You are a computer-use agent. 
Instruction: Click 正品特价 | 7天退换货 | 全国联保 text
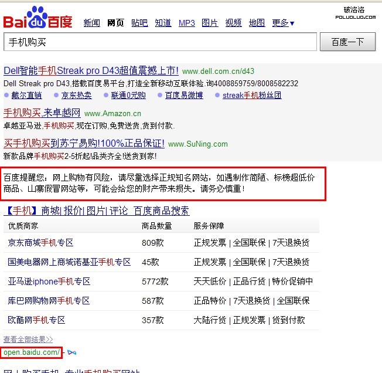[x=251, y=301]
